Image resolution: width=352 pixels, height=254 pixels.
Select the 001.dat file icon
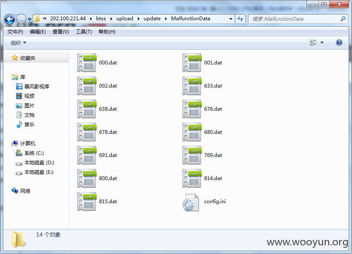pyautogui.click(x=192, y=62)
